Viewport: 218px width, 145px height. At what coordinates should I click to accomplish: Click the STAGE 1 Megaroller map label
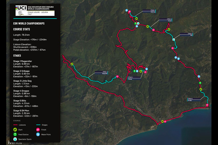[101, 73]
